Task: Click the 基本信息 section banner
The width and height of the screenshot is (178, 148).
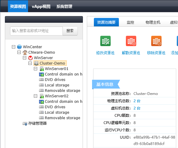Action: (x=106, y=84)
